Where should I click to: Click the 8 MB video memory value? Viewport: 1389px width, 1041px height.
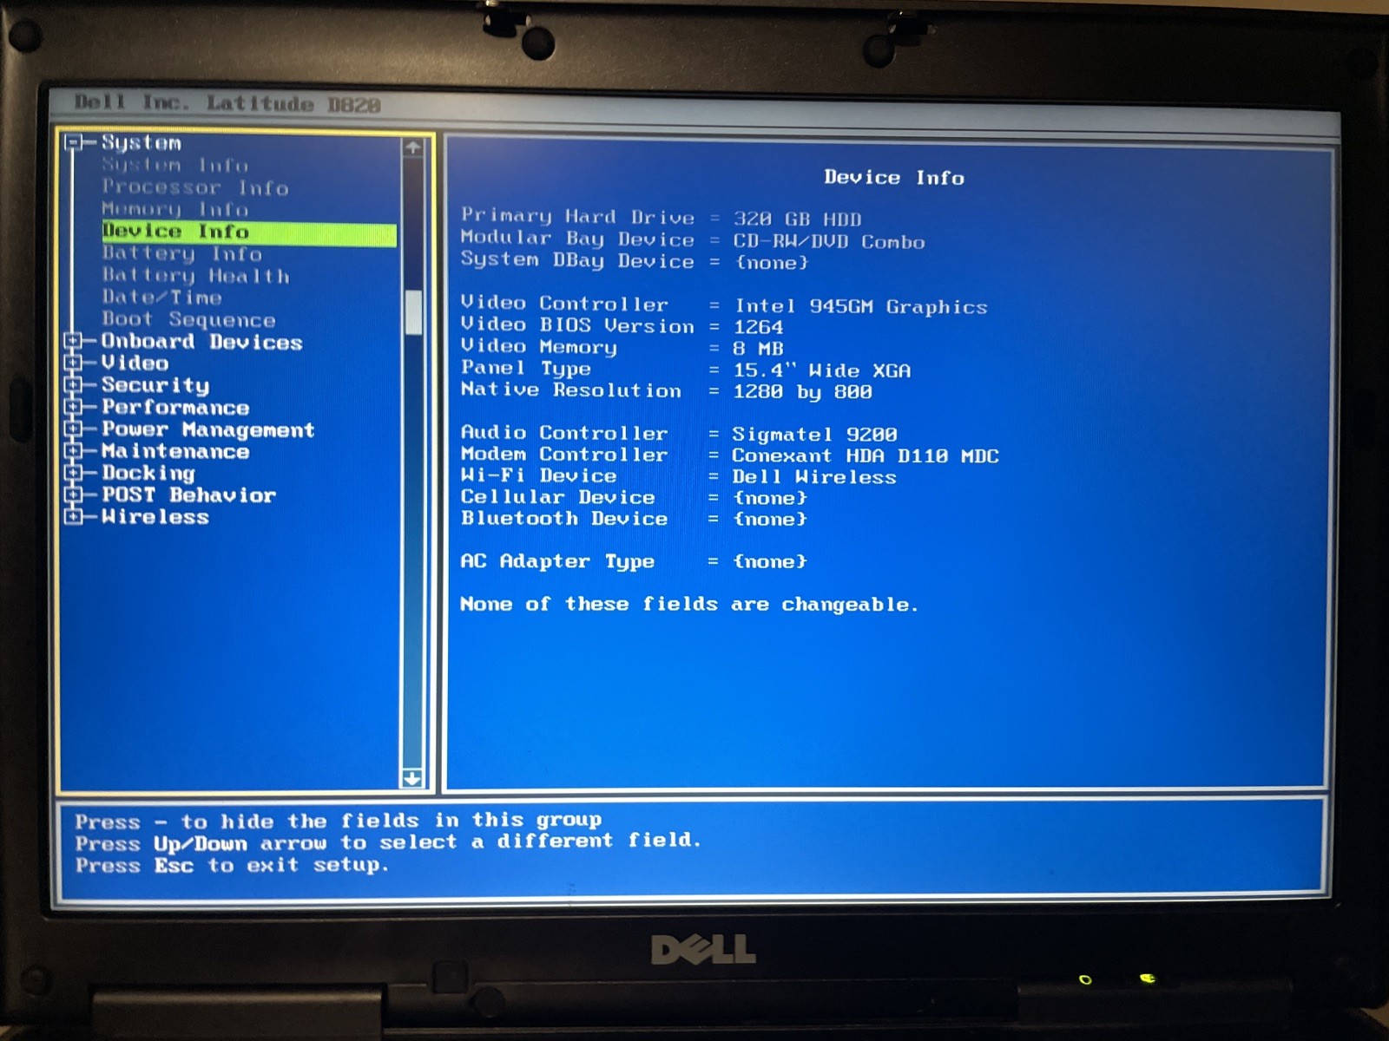coord(758,349)
